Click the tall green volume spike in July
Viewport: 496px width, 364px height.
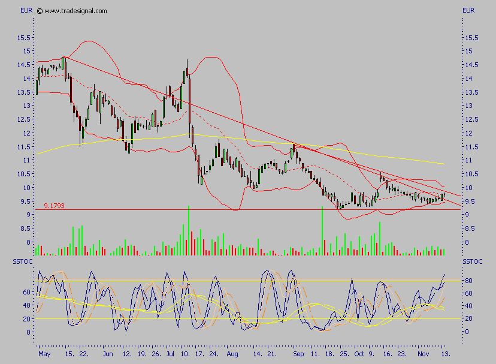click(188, 231)
